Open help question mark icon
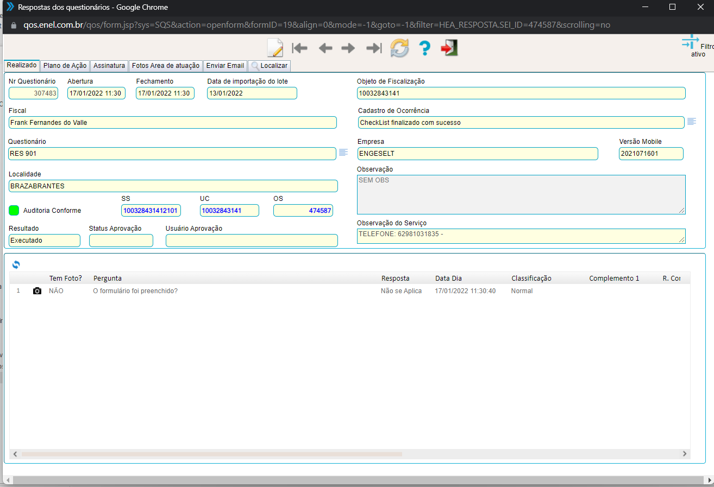This screenshot has height=487, width=714. 425,48
